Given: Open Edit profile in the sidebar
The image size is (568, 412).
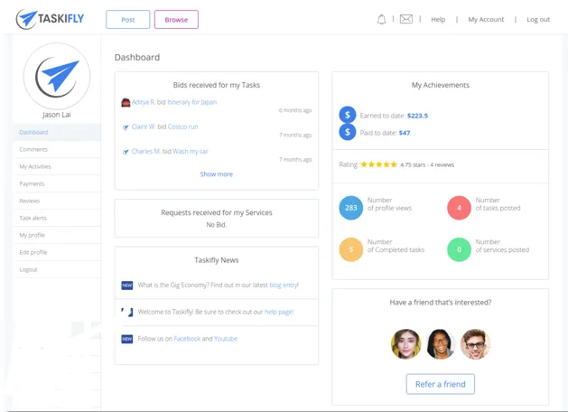Looking at the screenshot, I should pyautogui.click(x=57, y=252).
